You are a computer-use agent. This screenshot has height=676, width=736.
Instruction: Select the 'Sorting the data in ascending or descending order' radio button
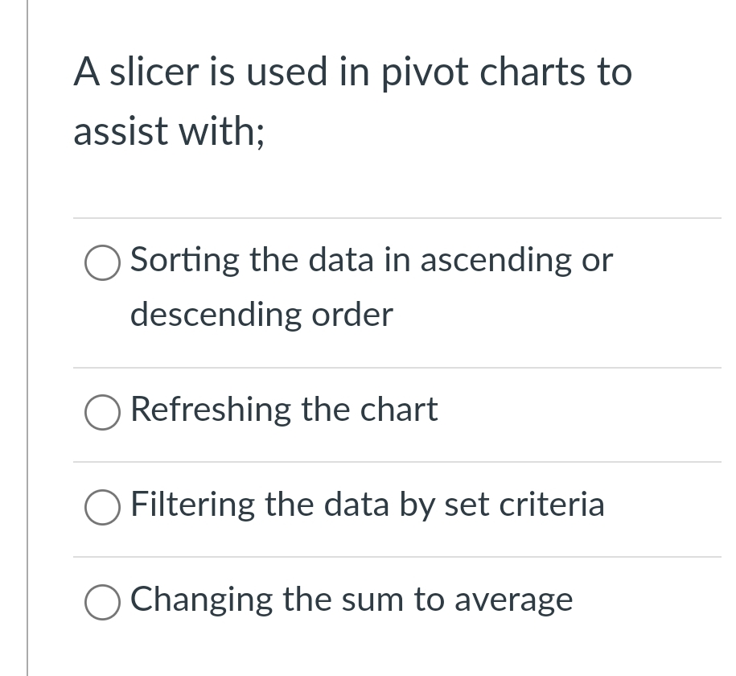(x=102, y=263)
